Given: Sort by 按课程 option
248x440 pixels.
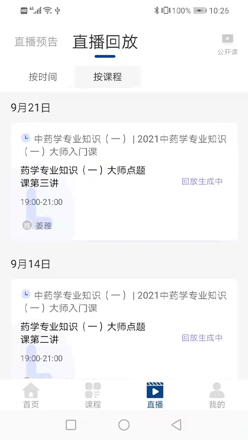Looking at the screenshot, I should (107, 76).
